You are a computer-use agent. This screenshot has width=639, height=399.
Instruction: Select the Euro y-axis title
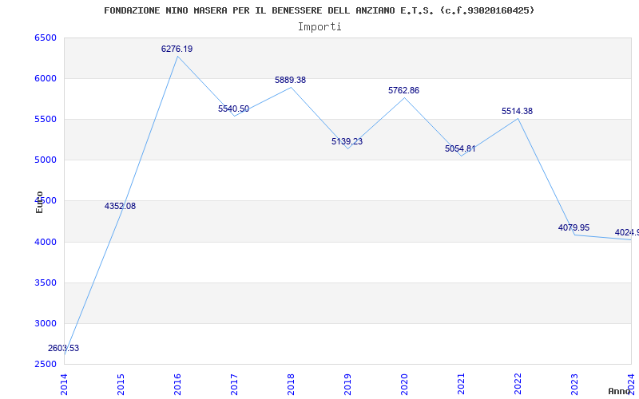39,203
